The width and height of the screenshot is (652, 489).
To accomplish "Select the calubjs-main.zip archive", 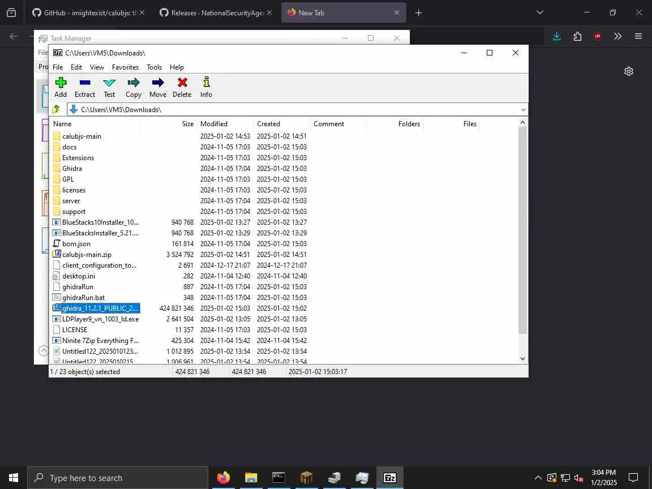I will tap(87, 255).
